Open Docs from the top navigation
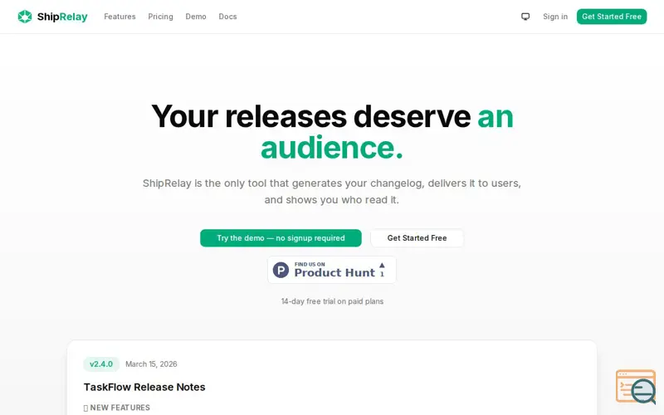664x415 pixels. (x=227, y=17)
